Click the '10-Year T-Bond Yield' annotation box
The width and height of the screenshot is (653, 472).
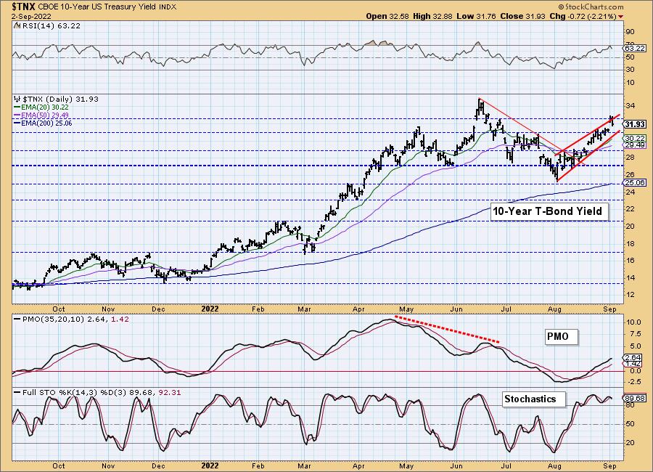(x=548, y=211)
